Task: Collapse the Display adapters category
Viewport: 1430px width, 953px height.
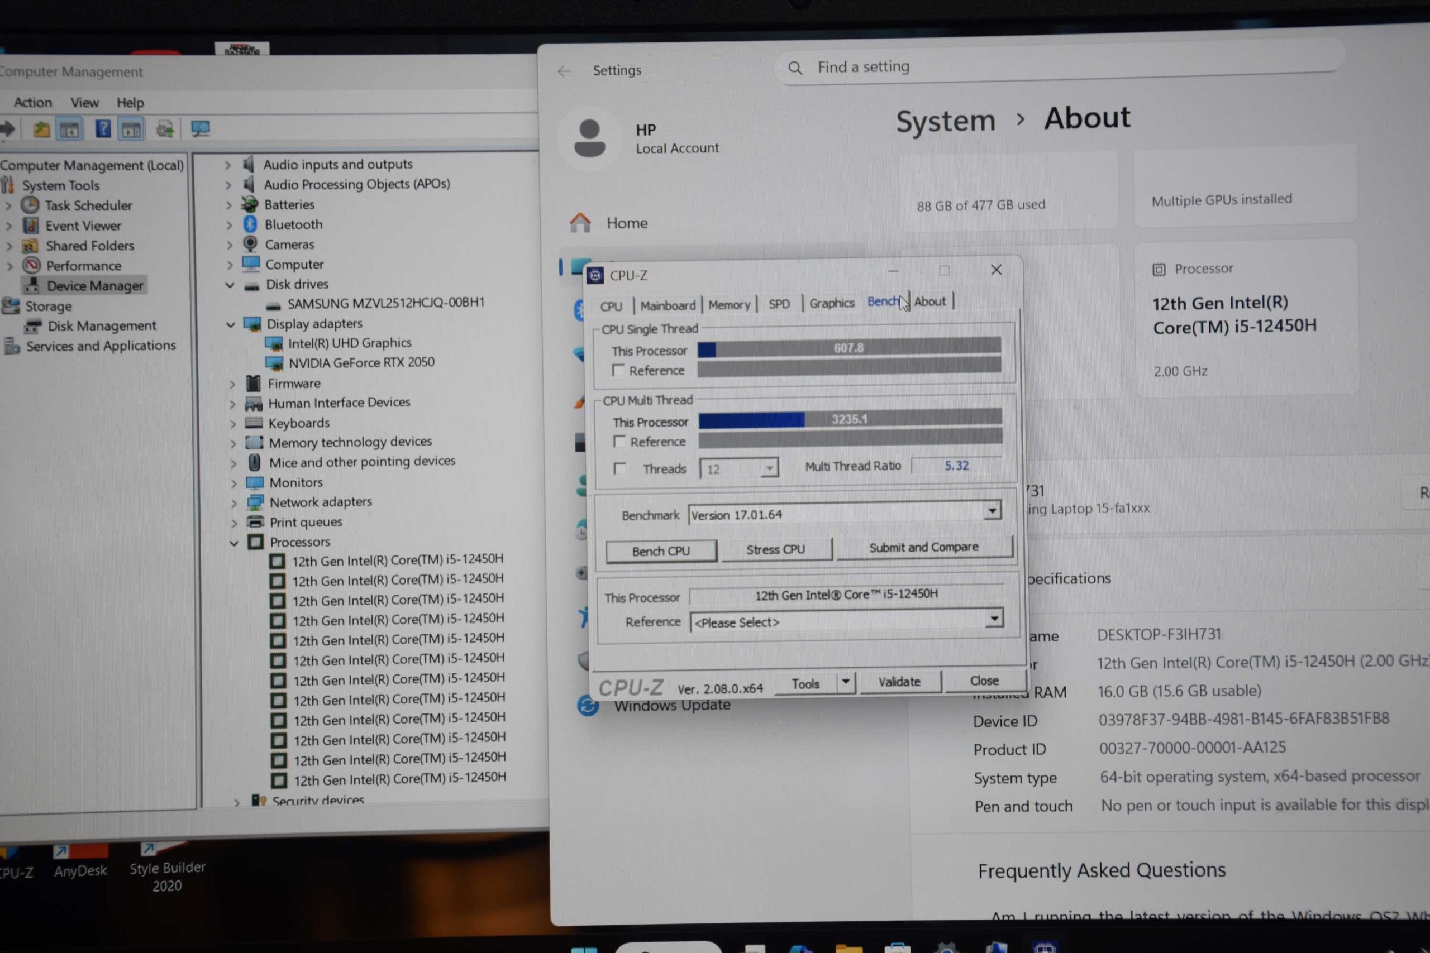Action: (x=231, y=324)
